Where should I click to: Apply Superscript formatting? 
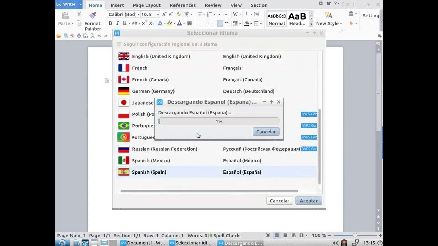point(144,23)
